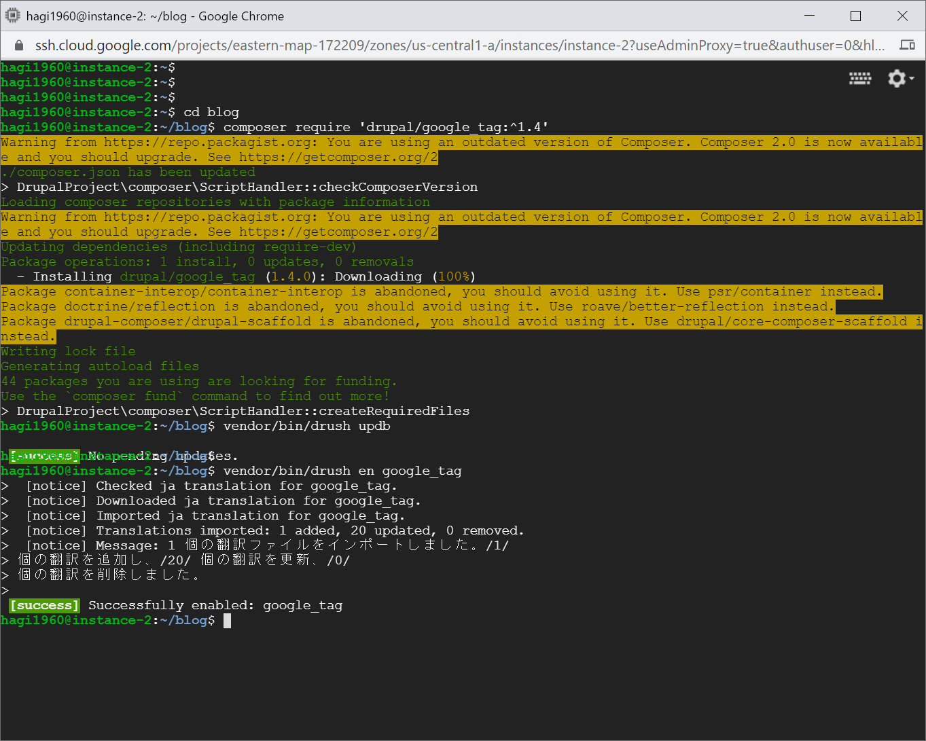Click the checkComposerVersion script line
The width and height of the screenshot is (926, 741).
[239, 187]
